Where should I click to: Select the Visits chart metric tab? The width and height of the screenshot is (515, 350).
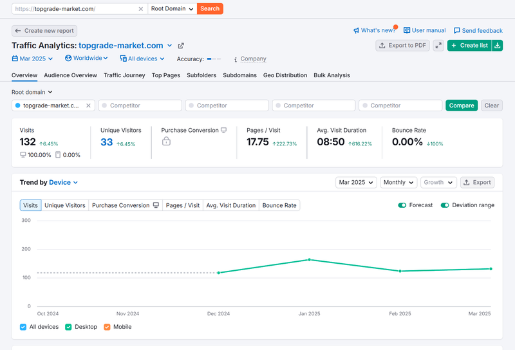pyautogui.click(x=30, y=205)
